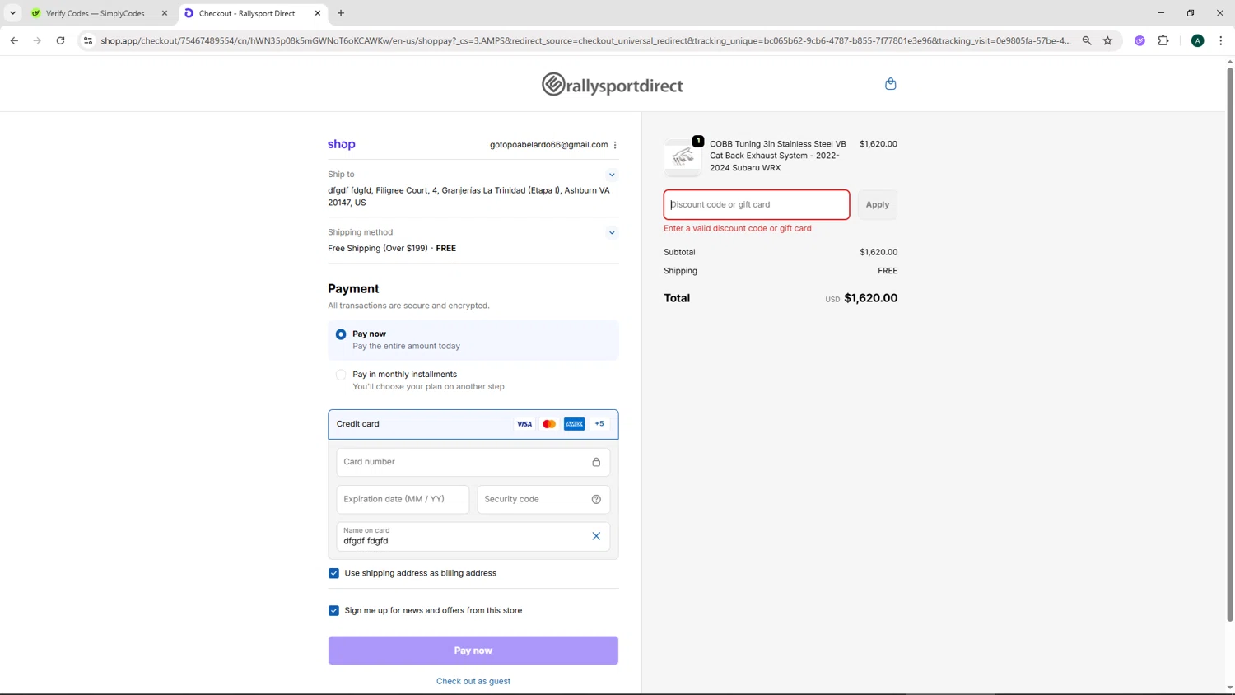
Task: Click the COBB exhaust product thumbnail
Action: [683, 156]
